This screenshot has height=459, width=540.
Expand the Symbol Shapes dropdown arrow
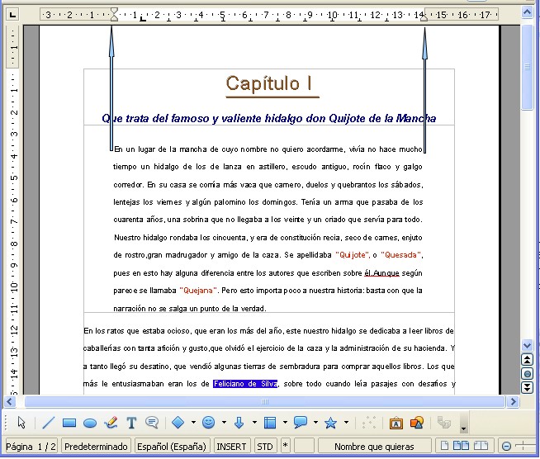click(224, 423)
